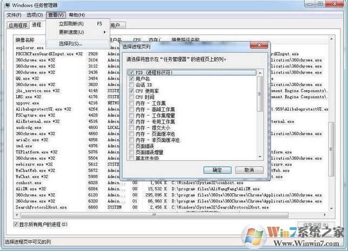
Task: Enable the 会话 ID column
Action: point(132,85)
